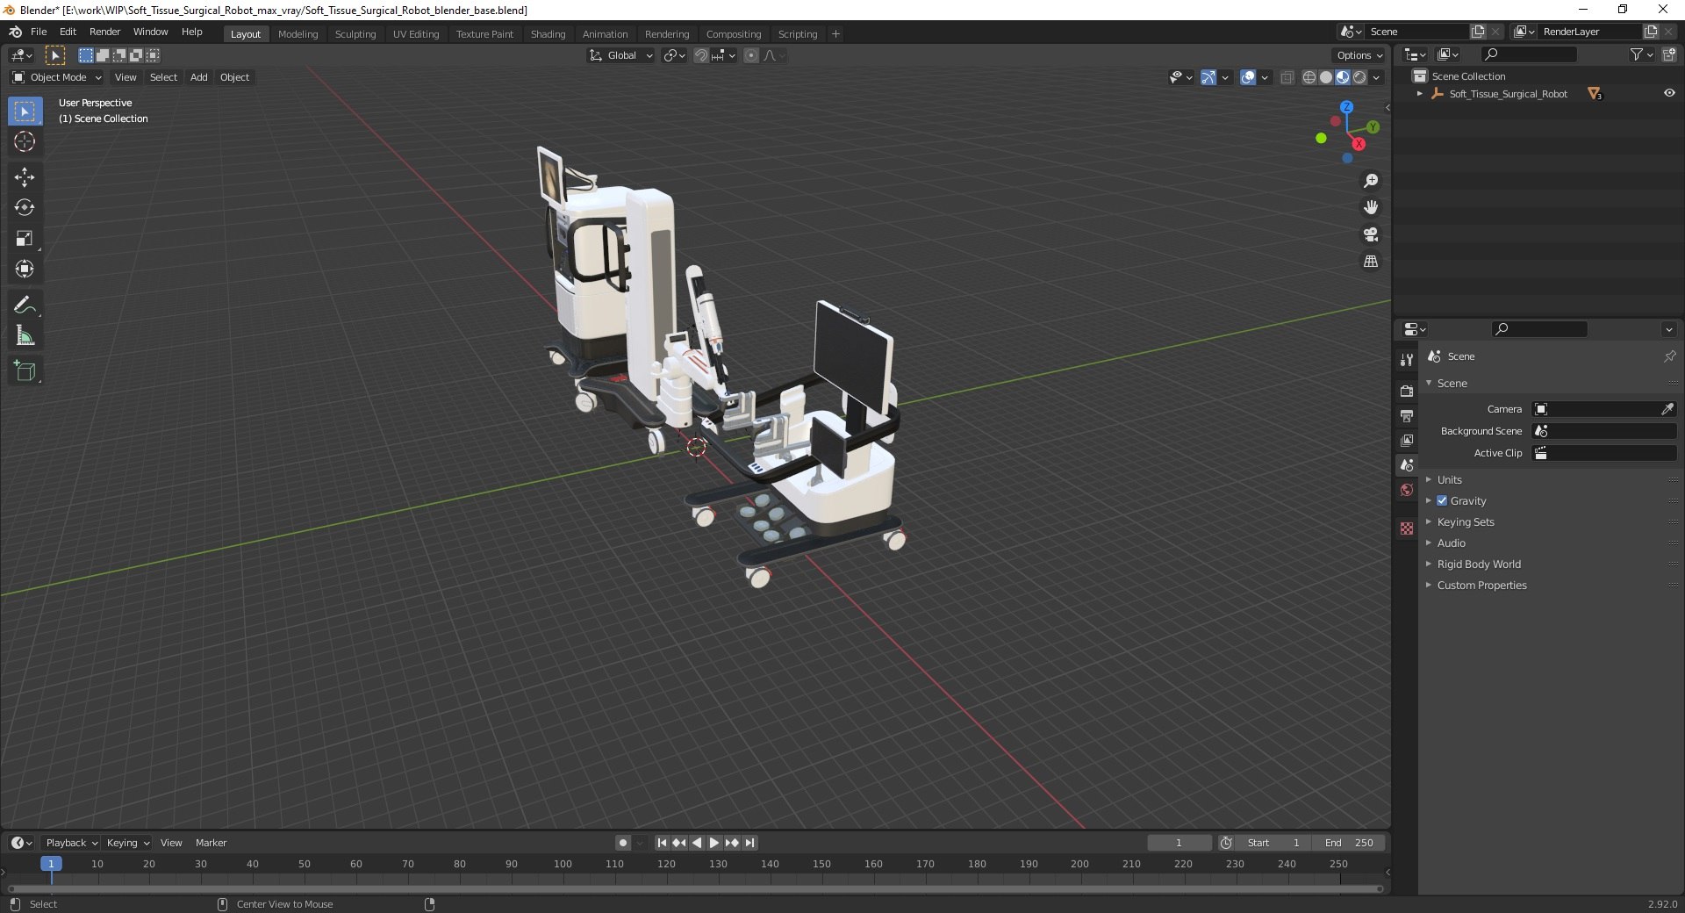Open the Render properties tab icon

1407,391
